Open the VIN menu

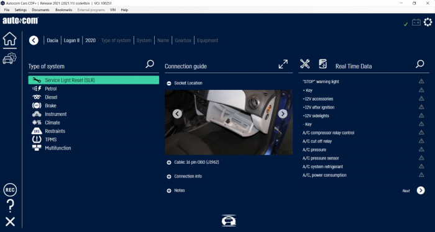[x=112, y=10]
